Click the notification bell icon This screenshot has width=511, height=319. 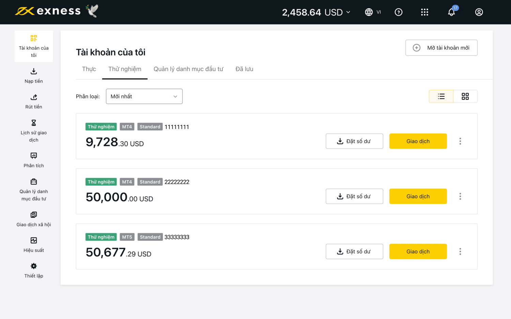(x=451, y=12)
